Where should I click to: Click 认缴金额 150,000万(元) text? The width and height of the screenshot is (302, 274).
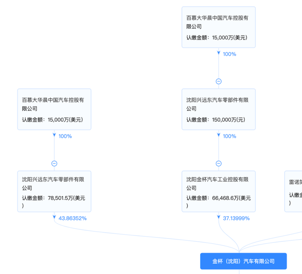tap(216, 120)
